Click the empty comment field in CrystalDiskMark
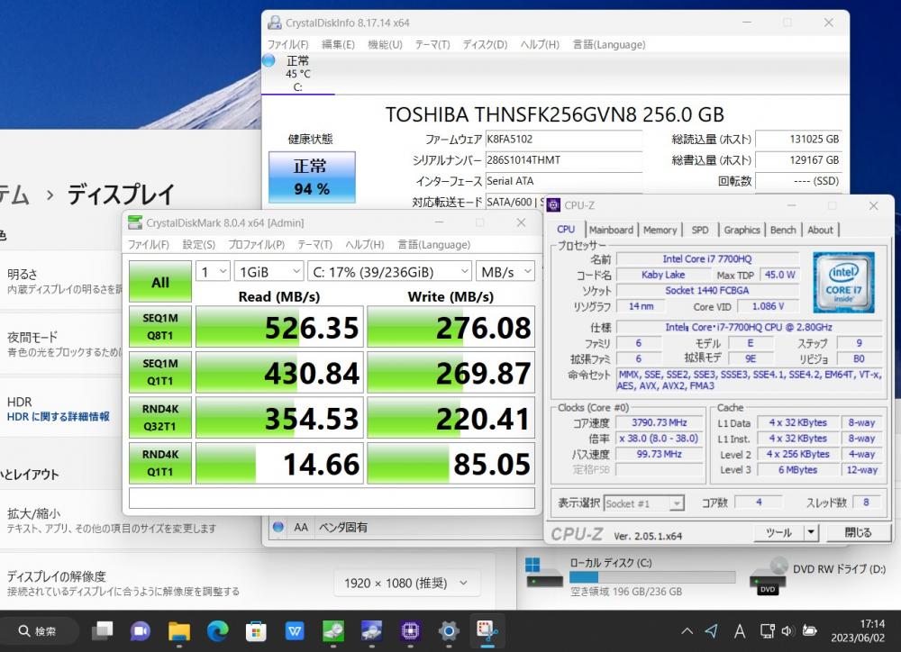The image size is (901, 652). (x=332, y=498)
